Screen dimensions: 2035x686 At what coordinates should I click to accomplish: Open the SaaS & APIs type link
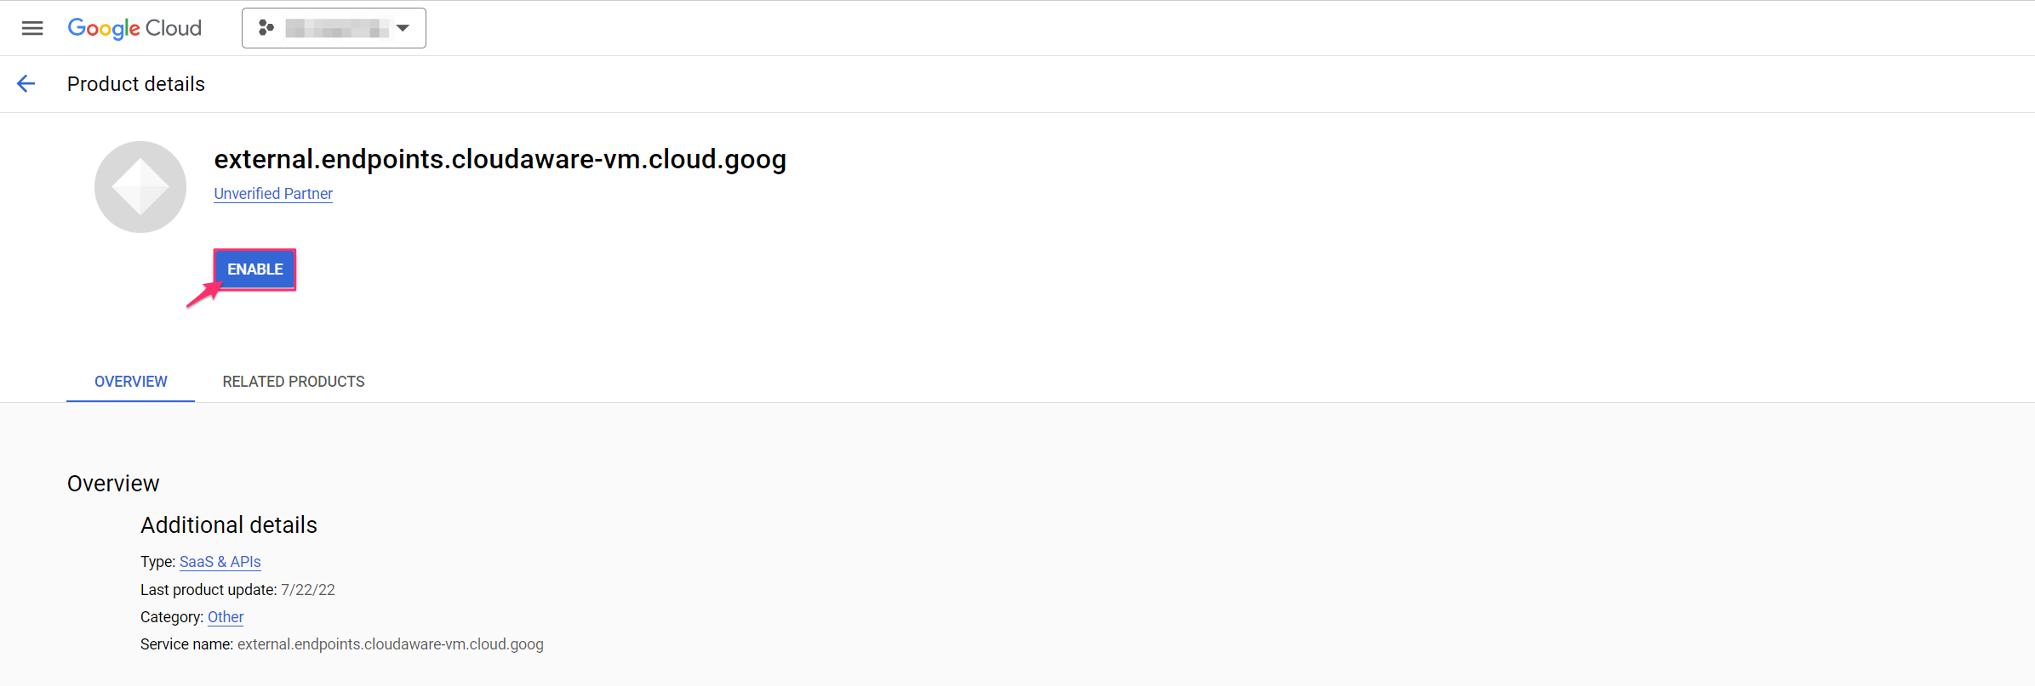click(220, 561)
